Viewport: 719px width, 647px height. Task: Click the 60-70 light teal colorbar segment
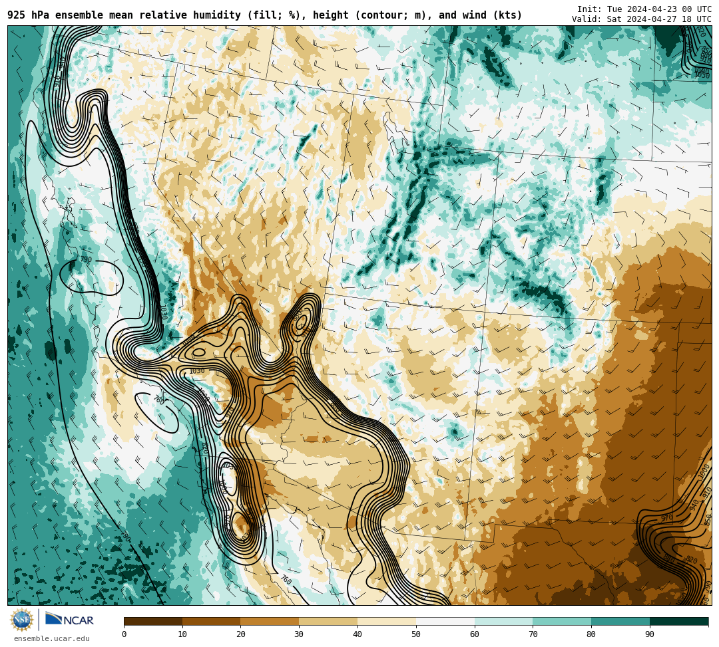pos(503,621)
